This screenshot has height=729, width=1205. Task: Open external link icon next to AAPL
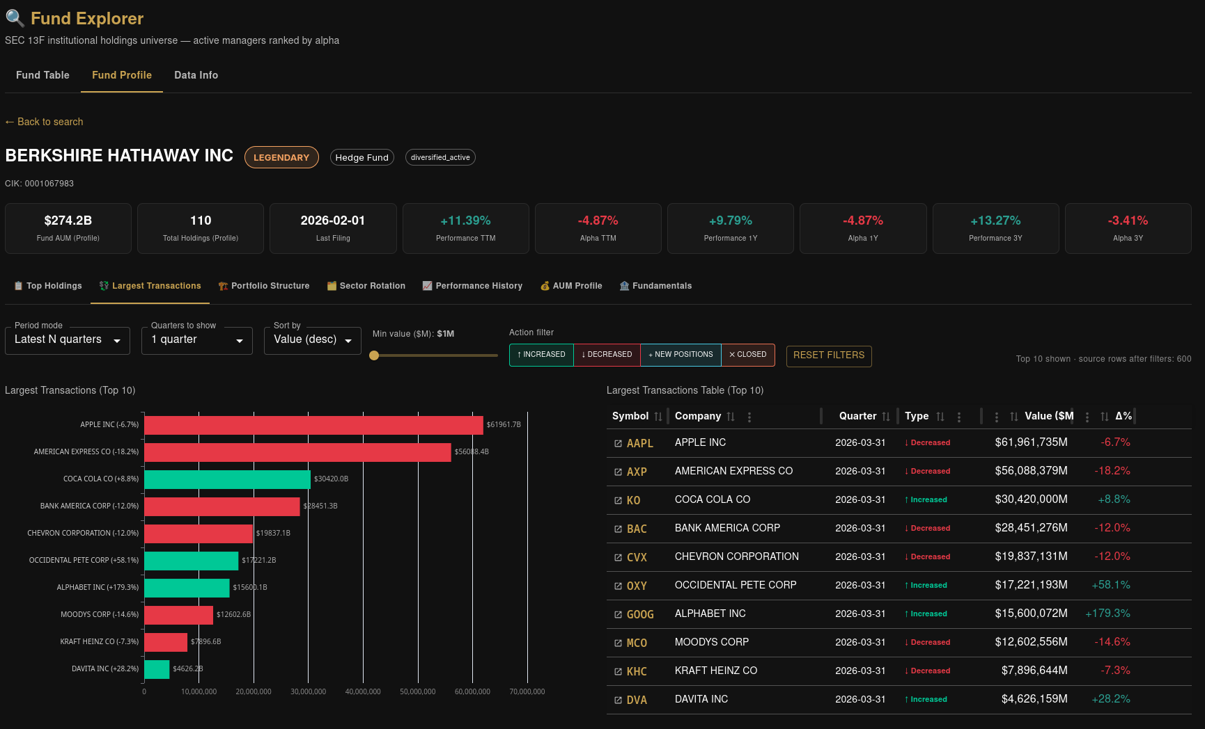coord(618,443)
